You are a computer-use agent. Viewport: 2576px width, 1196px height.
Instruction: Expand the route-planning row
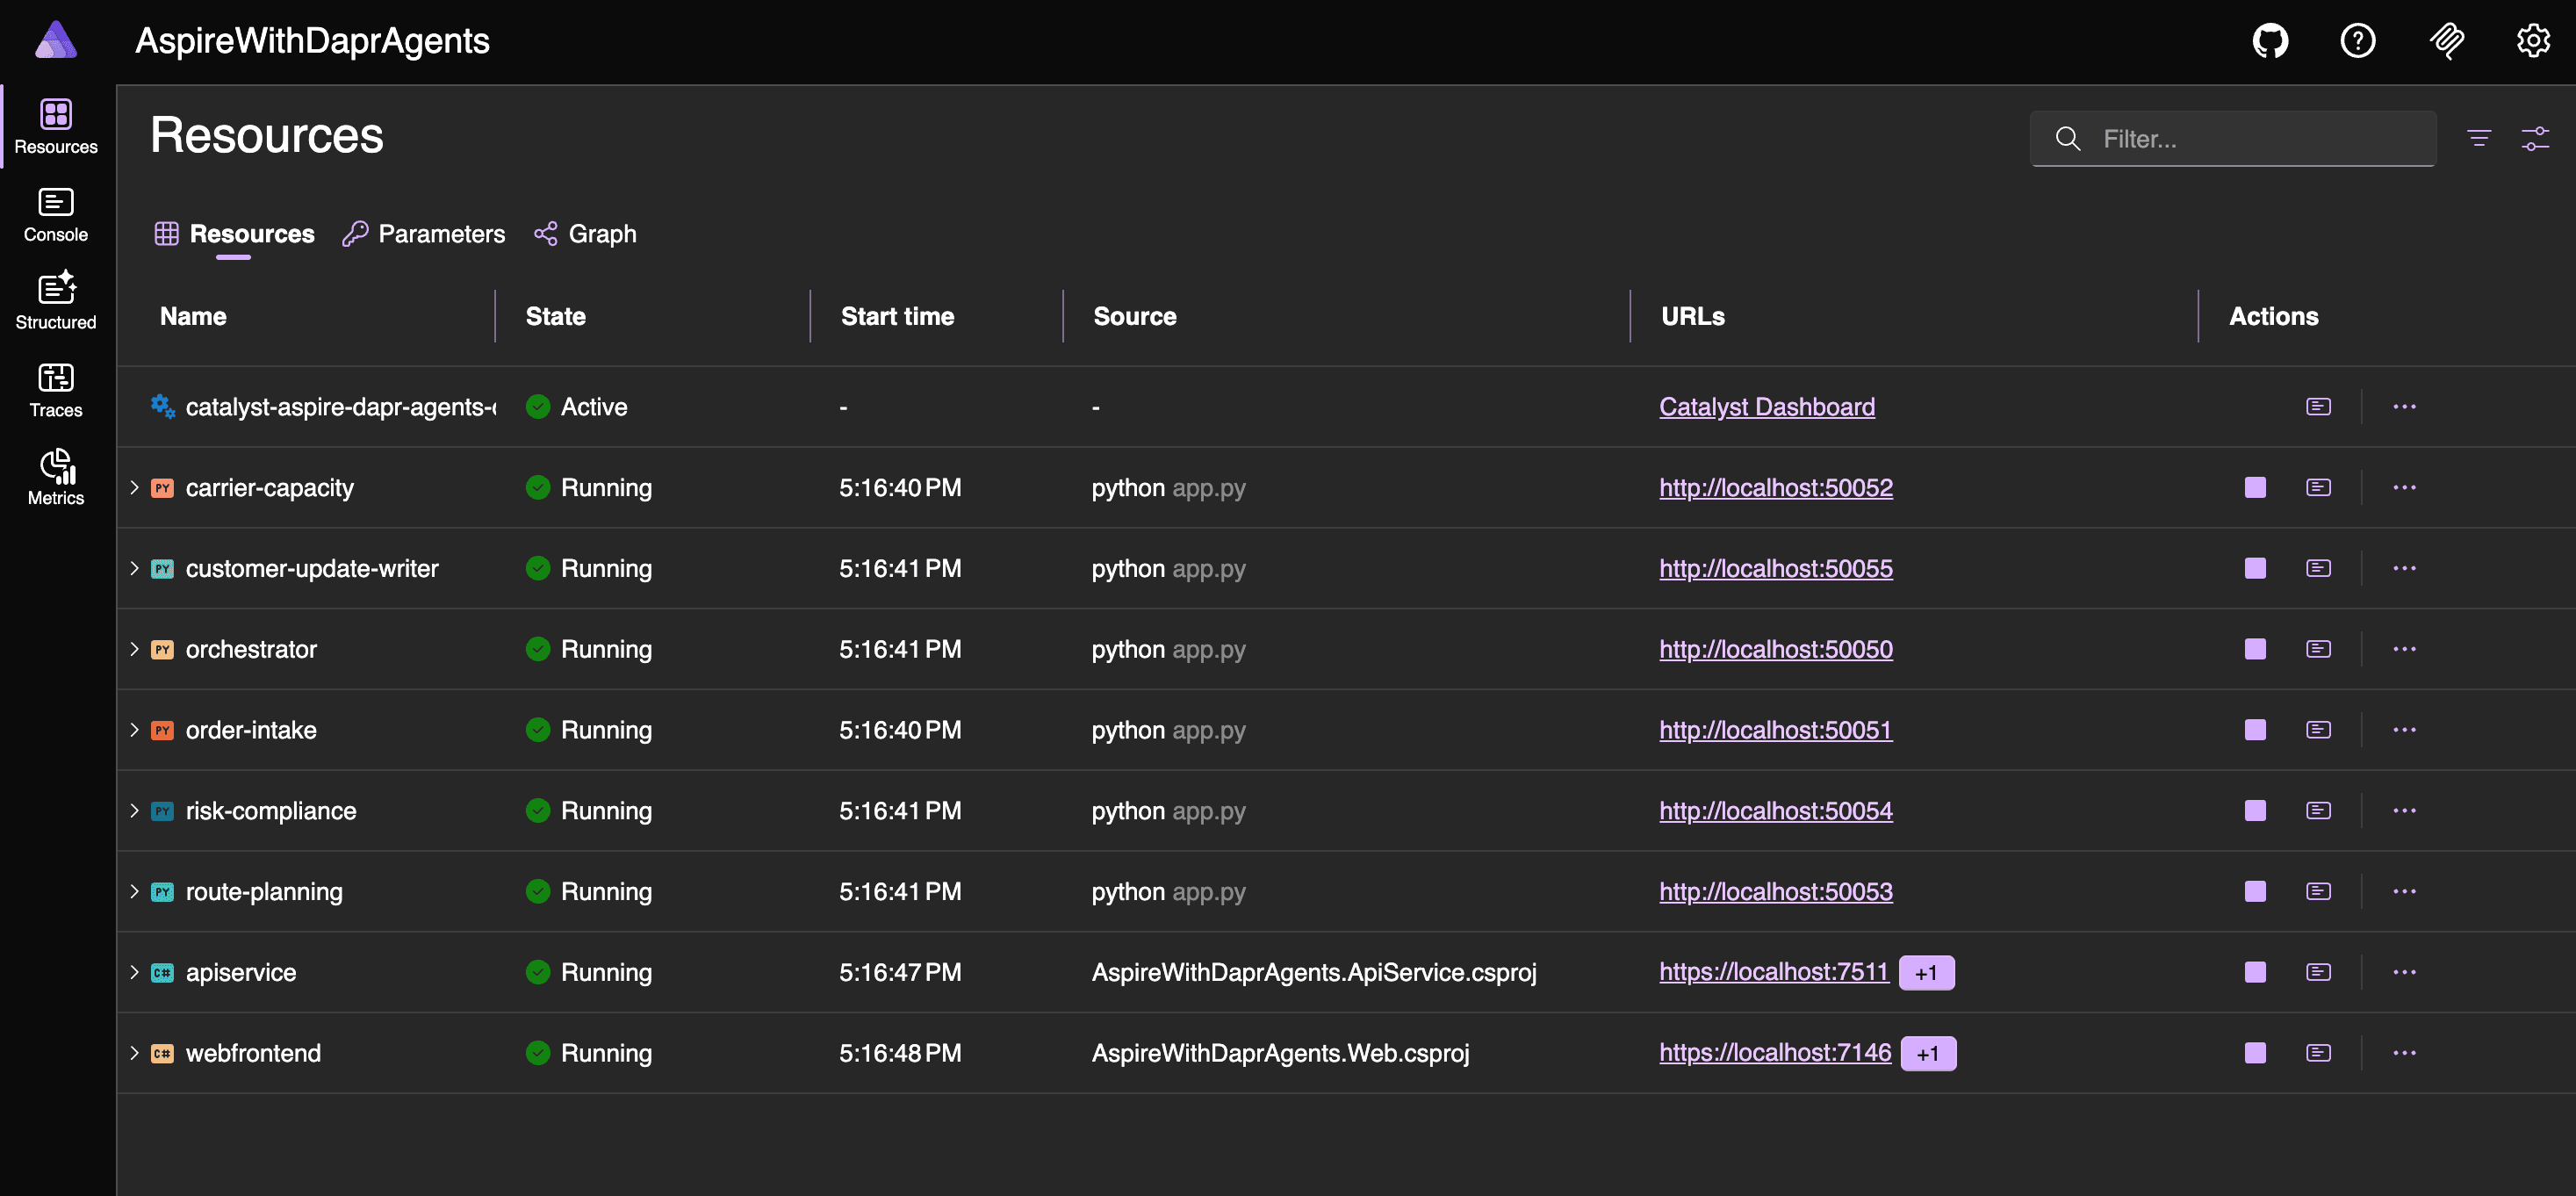click(134, 891)
